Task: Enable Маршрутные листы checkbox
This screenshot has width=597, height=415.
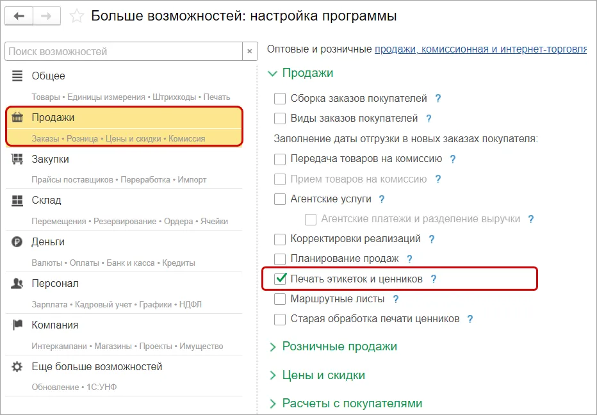Action: 280,299
